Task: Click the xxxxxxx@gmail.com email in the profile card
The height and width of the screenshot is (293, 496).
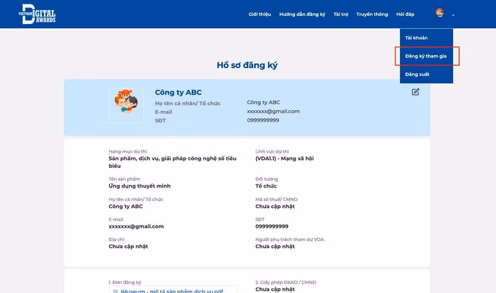Action: 273,112
